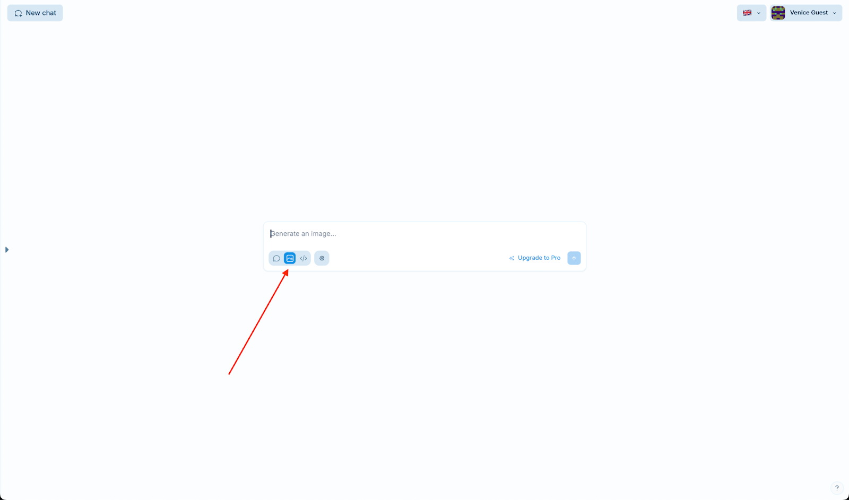Select the image generation mode icon
This screenshot has height=500, width=849.
(290, 258)
